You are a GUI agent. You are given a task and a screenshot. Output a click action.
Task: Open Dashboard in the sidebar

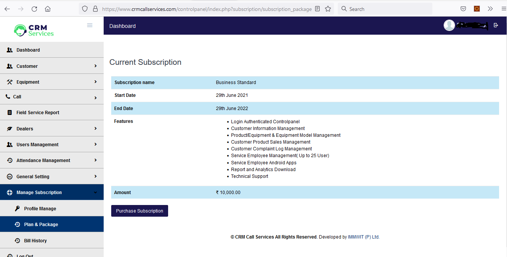click(x=52, y=50)
